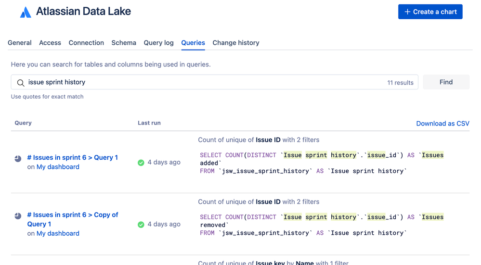The height and width of the screenshot is (265, 481).
Task: Click the Atlassian logo icon
Action: point(26,12)
